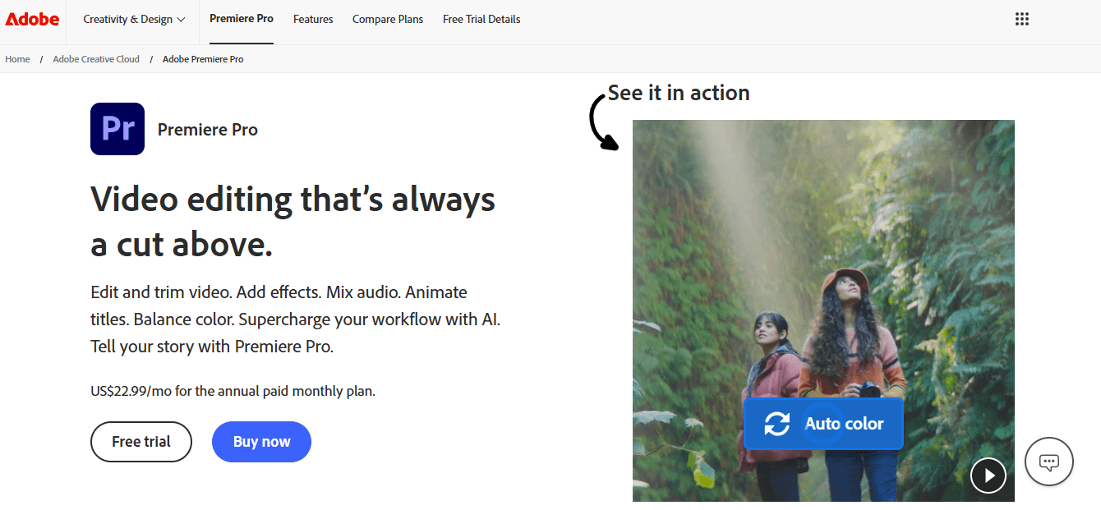The width and height of the screenshot is (1101, 510).
Task: Click the Auto color refresh icon
Action: click(776, 423)
